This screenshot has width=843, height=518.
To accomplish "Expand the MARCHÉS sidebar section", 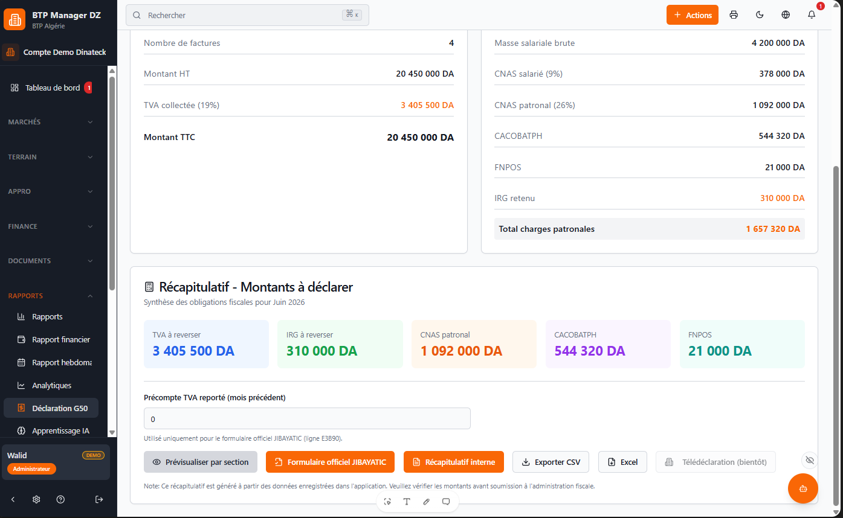I will click(51, 122).
